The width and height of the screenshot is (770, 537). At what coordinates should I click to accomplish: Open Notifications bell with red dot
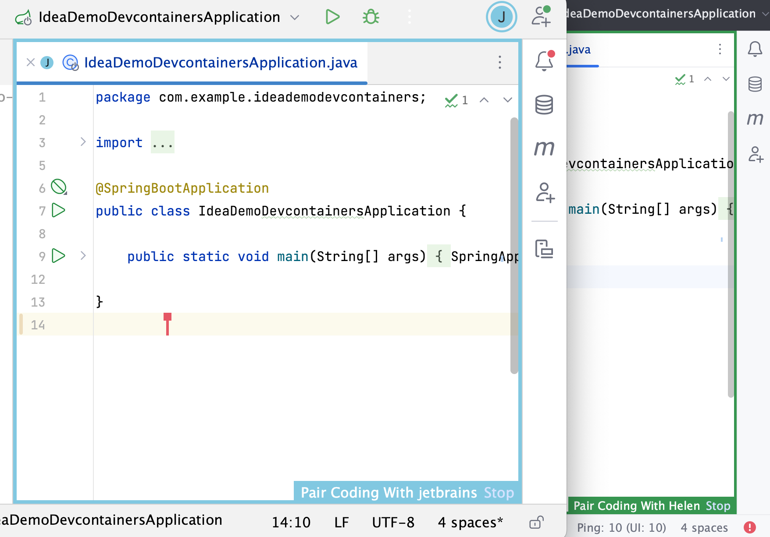[544, 61]
